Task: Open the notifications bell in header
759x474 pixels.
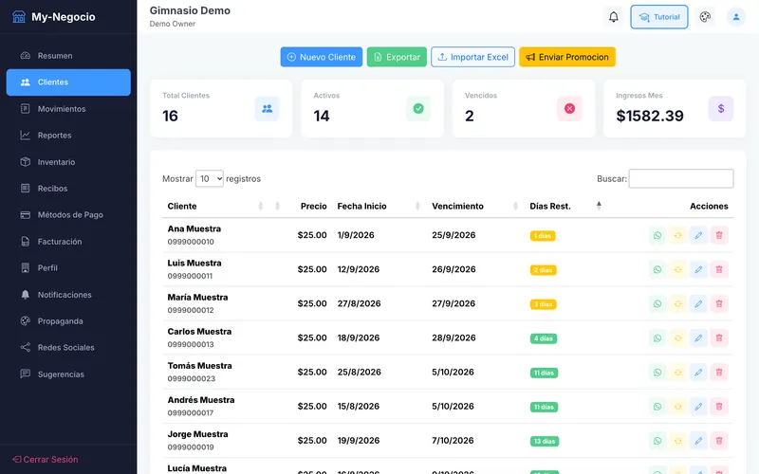Action: [613, 17]
